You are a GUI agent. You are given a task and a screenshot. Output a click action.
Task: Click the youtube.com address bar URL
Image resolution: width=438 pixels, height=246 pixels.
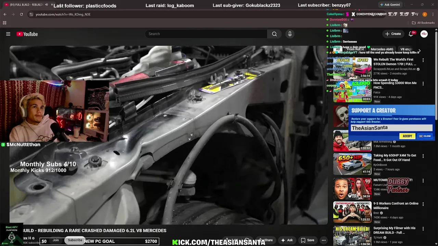63,14
